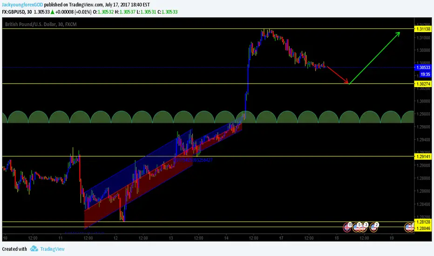The image size is (434, 256).
Task: Click date label 17 on time axis
Action: (x=281, y=238)
